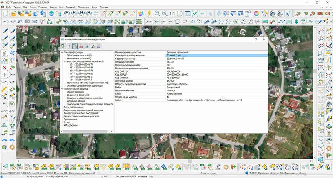Click the yellow lightning bolt icon

[149, 13]
